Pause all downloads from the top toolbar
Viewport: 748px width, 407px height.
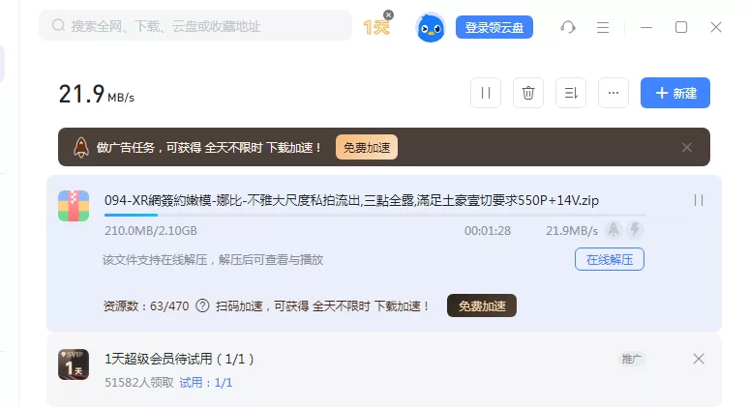coord(486,93)
